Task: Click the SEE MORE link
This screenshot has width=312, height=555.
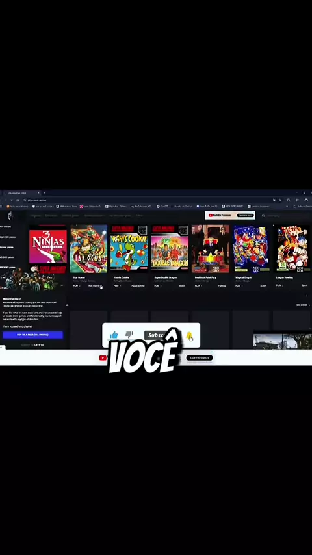Action: (x=303, y=305)
